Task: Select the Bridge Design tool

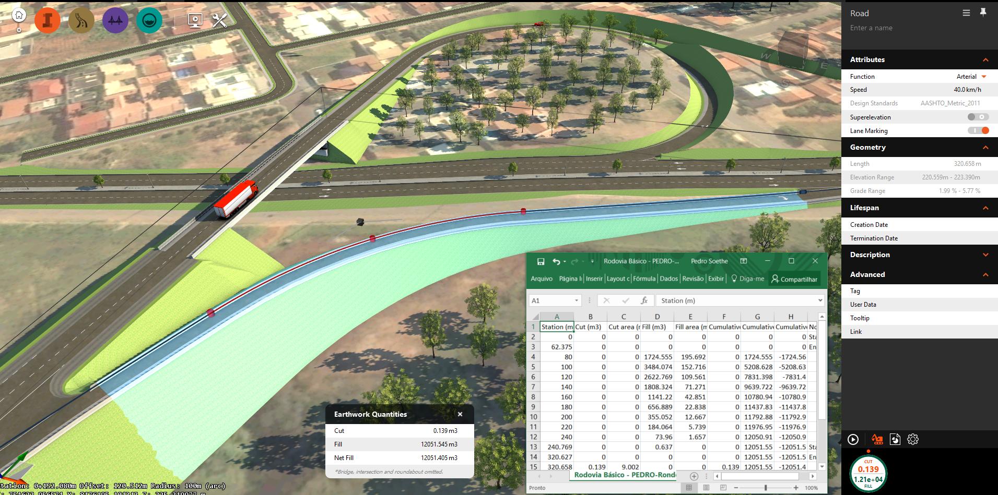Action: click(115, 20)
